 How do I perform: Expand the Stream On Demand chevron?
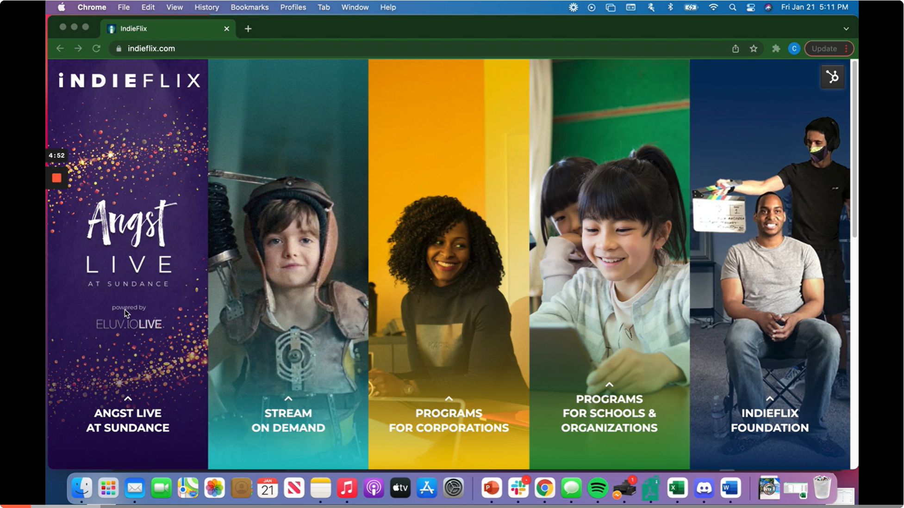(288, 398)
